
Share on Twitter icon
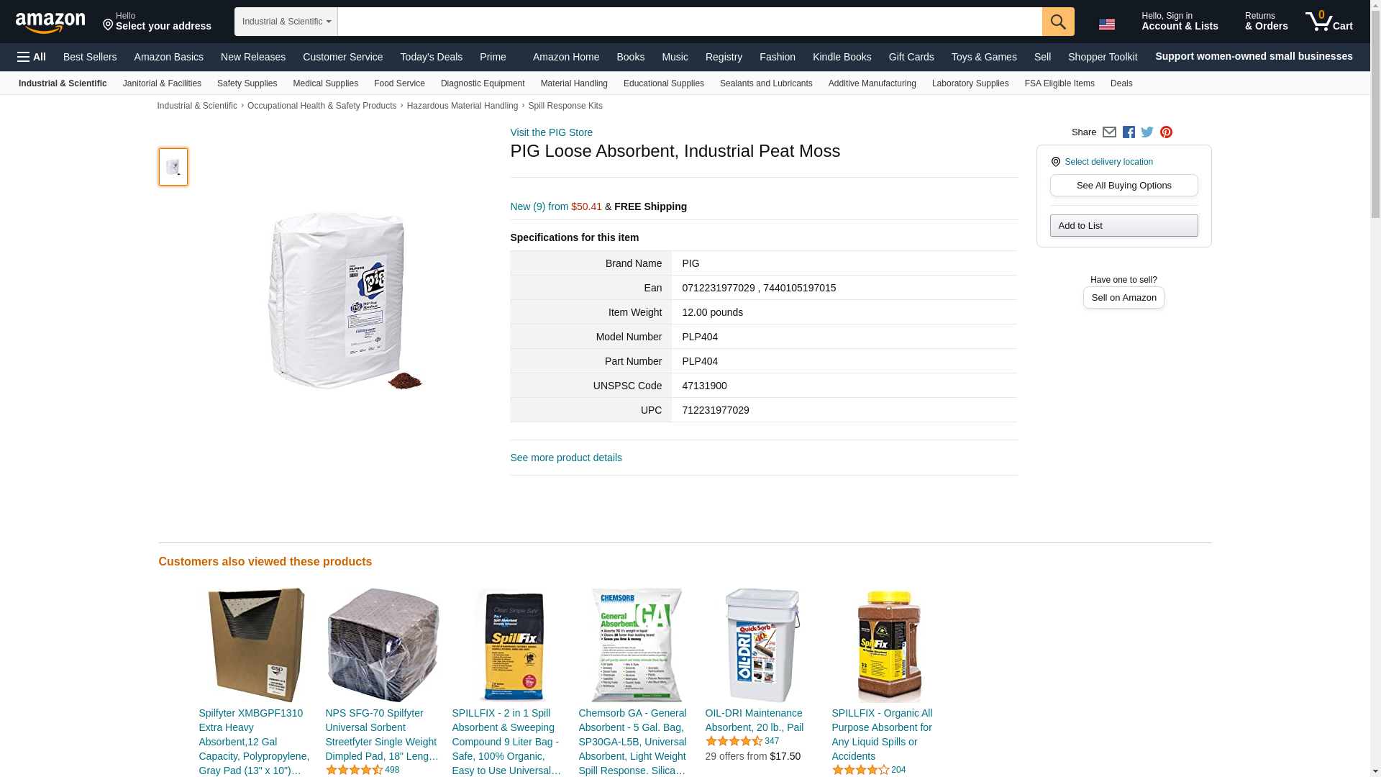1147,132
